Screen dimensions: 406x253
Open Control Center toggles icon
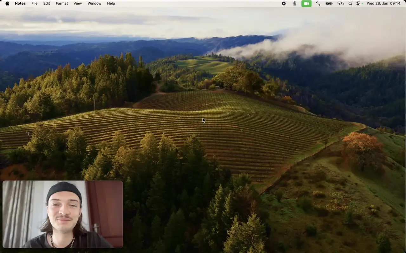coord(359,3)
